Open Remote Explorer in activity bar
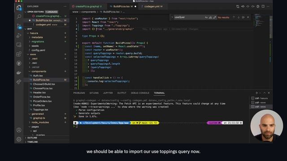This screenshot has height=161, width=287. tap(19, 45)
